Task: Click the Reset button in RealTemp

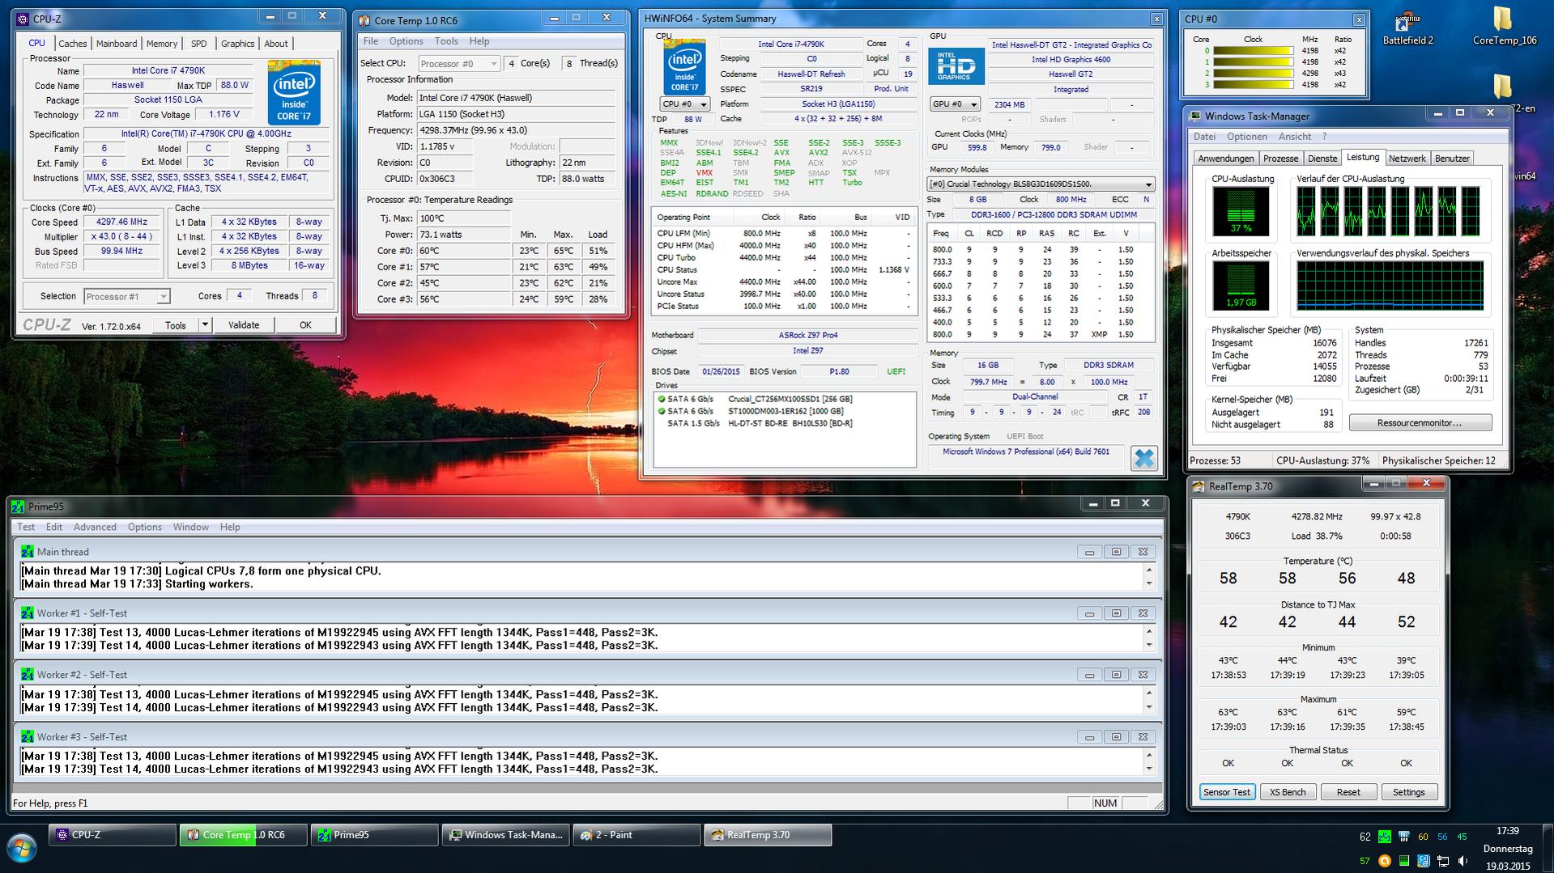Action: (x=1348, y=792)
